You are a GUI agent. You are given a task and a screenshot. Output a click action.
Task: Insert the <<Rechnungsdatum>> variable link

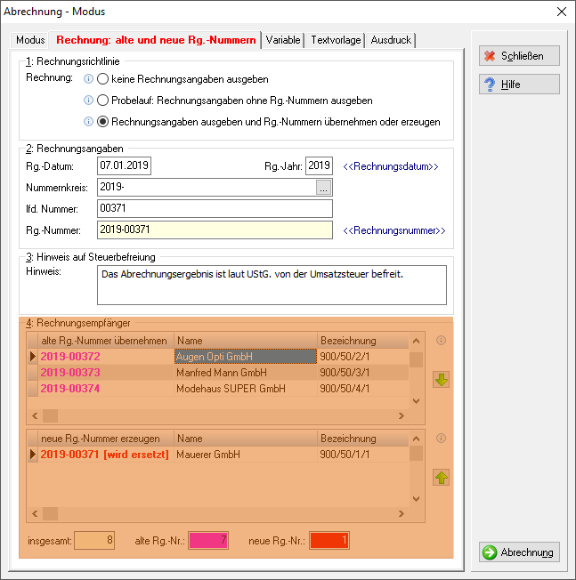391,166
